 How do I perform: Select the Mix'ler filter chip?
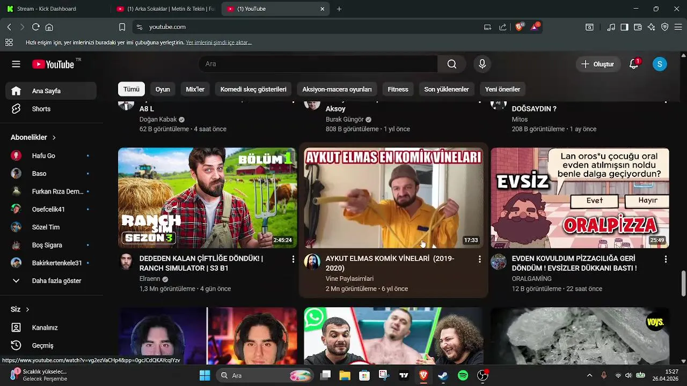point(195,89)
